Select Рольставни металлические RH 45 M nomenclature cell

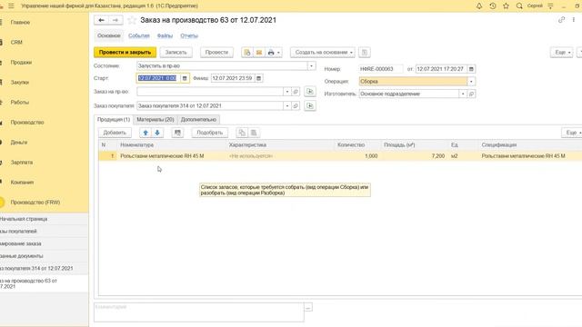(x=172, y=156)
